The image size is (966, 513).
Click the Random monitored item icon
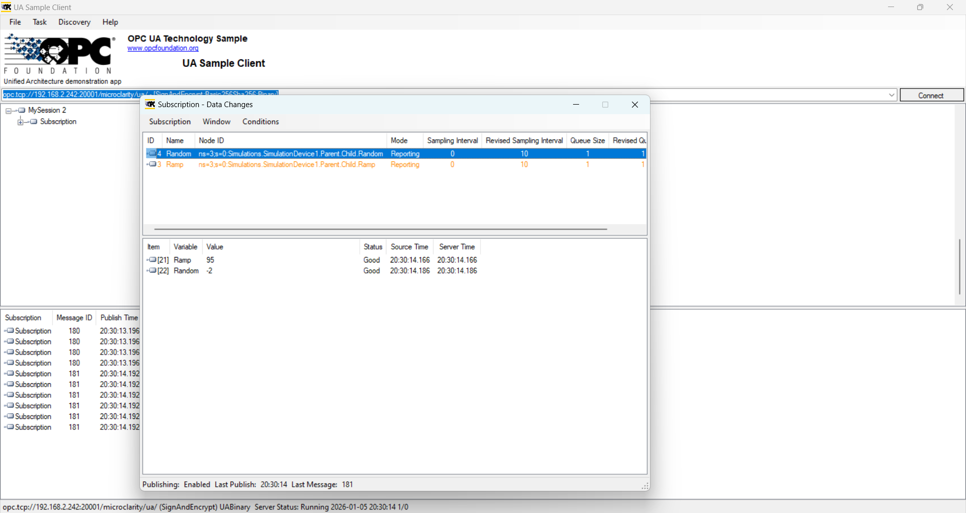[152, 153]
